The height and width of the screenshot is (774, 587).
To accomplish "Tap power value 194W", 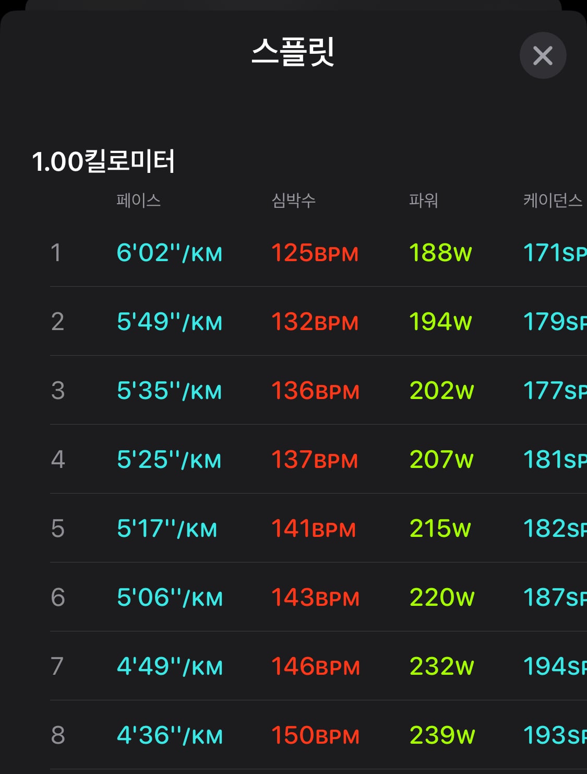I will [x=441, y=322].
